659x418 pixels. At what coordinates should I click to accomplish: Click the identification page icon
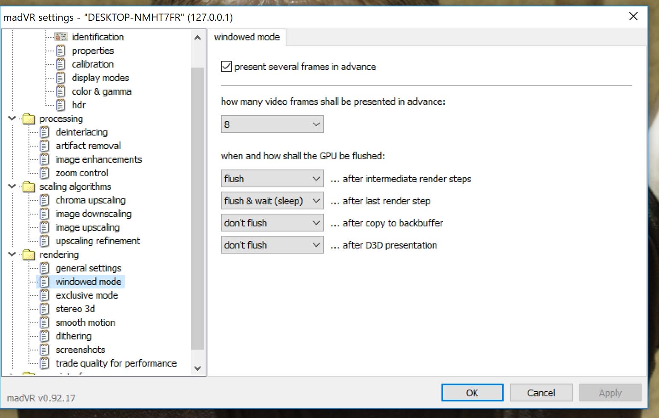click(61, 37)
